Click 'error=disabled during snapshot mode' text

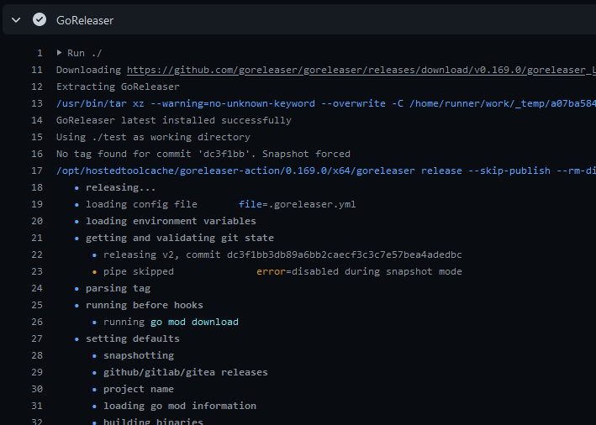[x=359, y=271]
